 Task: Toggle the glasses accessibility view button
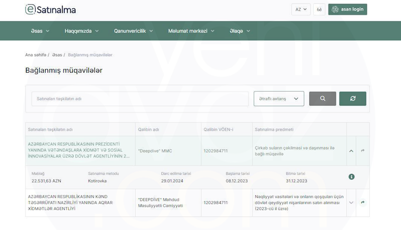tap(319, 9)
